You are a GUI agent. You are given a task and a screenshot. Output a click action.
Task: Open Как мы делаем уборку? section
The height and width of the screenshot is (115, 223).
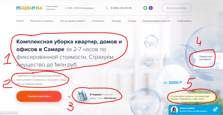[73, 21]
